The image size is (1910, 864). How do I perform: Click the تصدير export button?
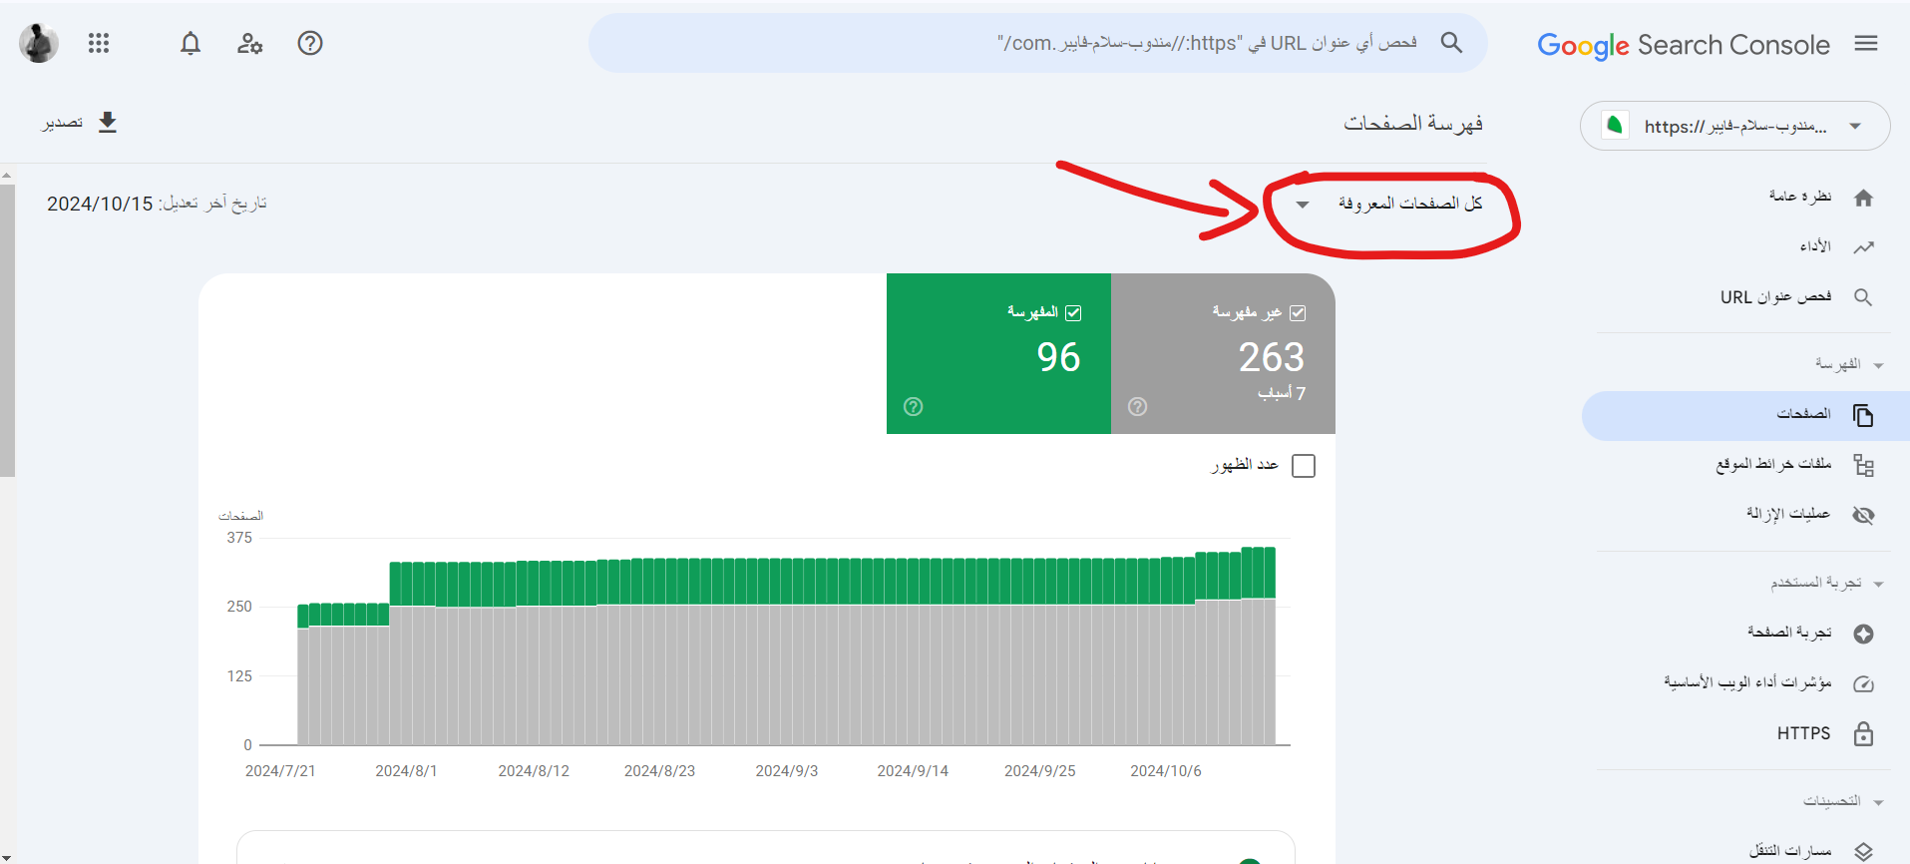click(80, 123)
